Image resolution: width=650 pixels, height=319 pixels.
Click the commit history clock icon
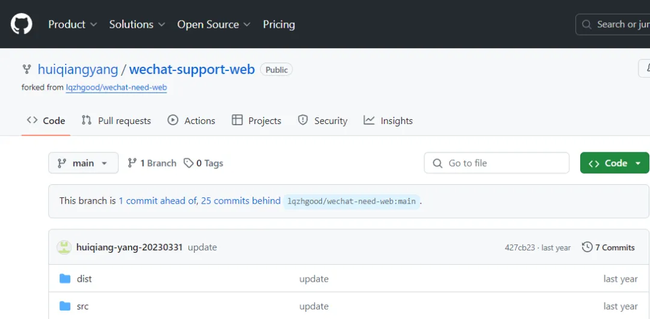[587, 247]
